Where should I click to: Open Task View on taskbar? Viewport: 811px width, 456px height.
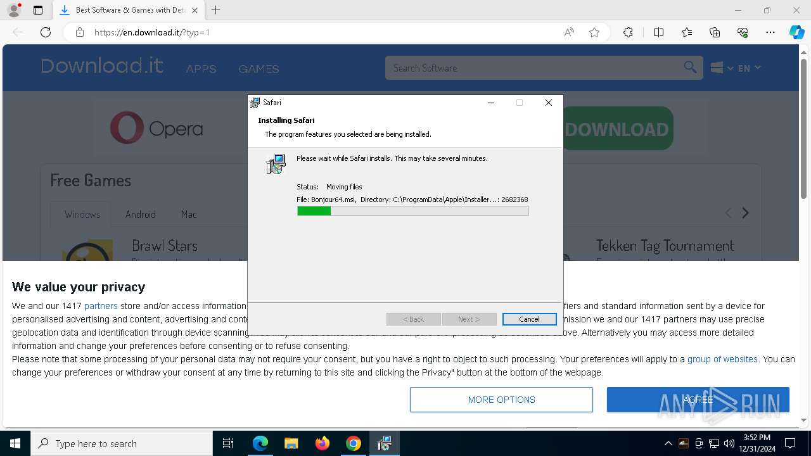(228, 443)
